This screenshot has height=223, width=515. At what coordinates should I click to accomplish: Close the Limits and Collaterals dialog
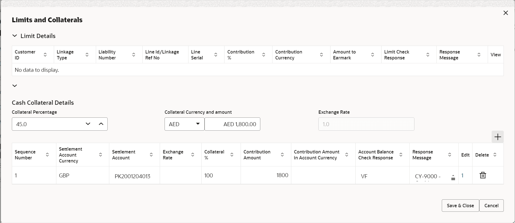coord(505,13)
